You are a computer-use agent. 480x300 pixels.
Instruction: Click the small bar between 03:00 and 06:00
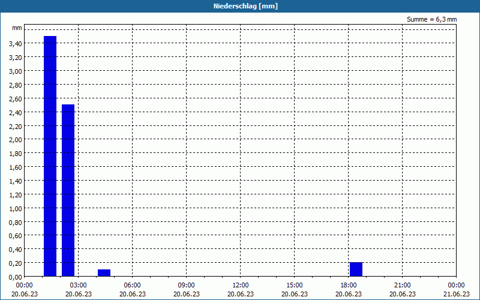tap(104, 273)
